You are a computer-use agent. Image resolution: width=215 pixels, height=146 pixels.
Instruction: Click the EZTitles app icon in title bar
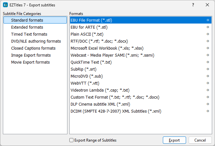tap(5, 5)
